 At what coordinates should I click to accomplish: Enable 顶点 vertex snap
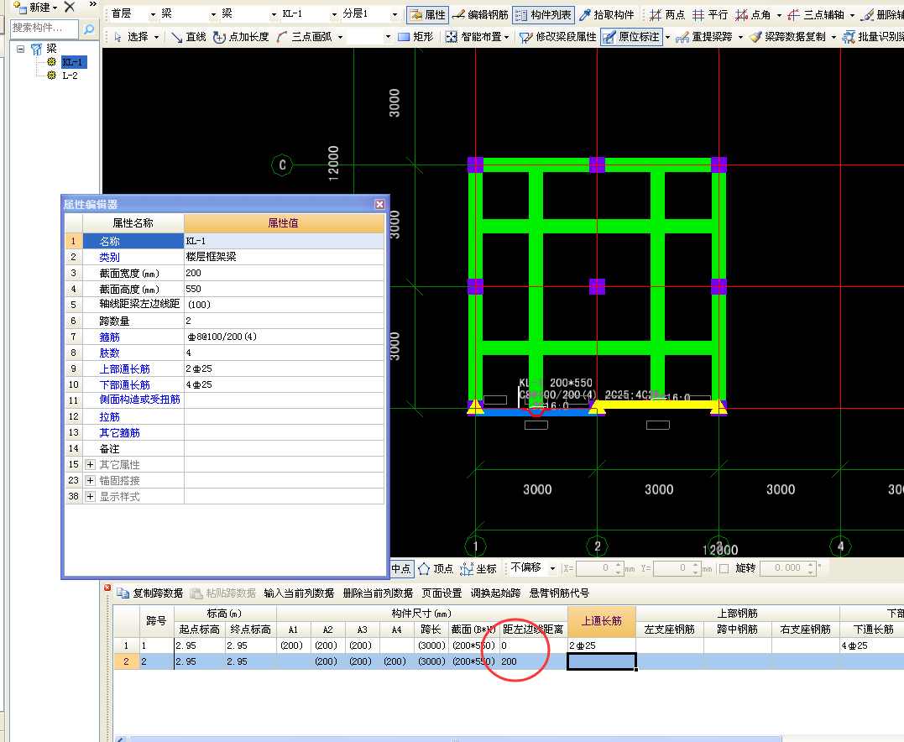pos(436,568)
